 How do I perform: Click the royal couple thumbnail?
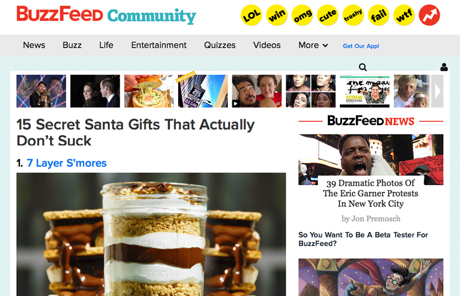click(95, 91)
